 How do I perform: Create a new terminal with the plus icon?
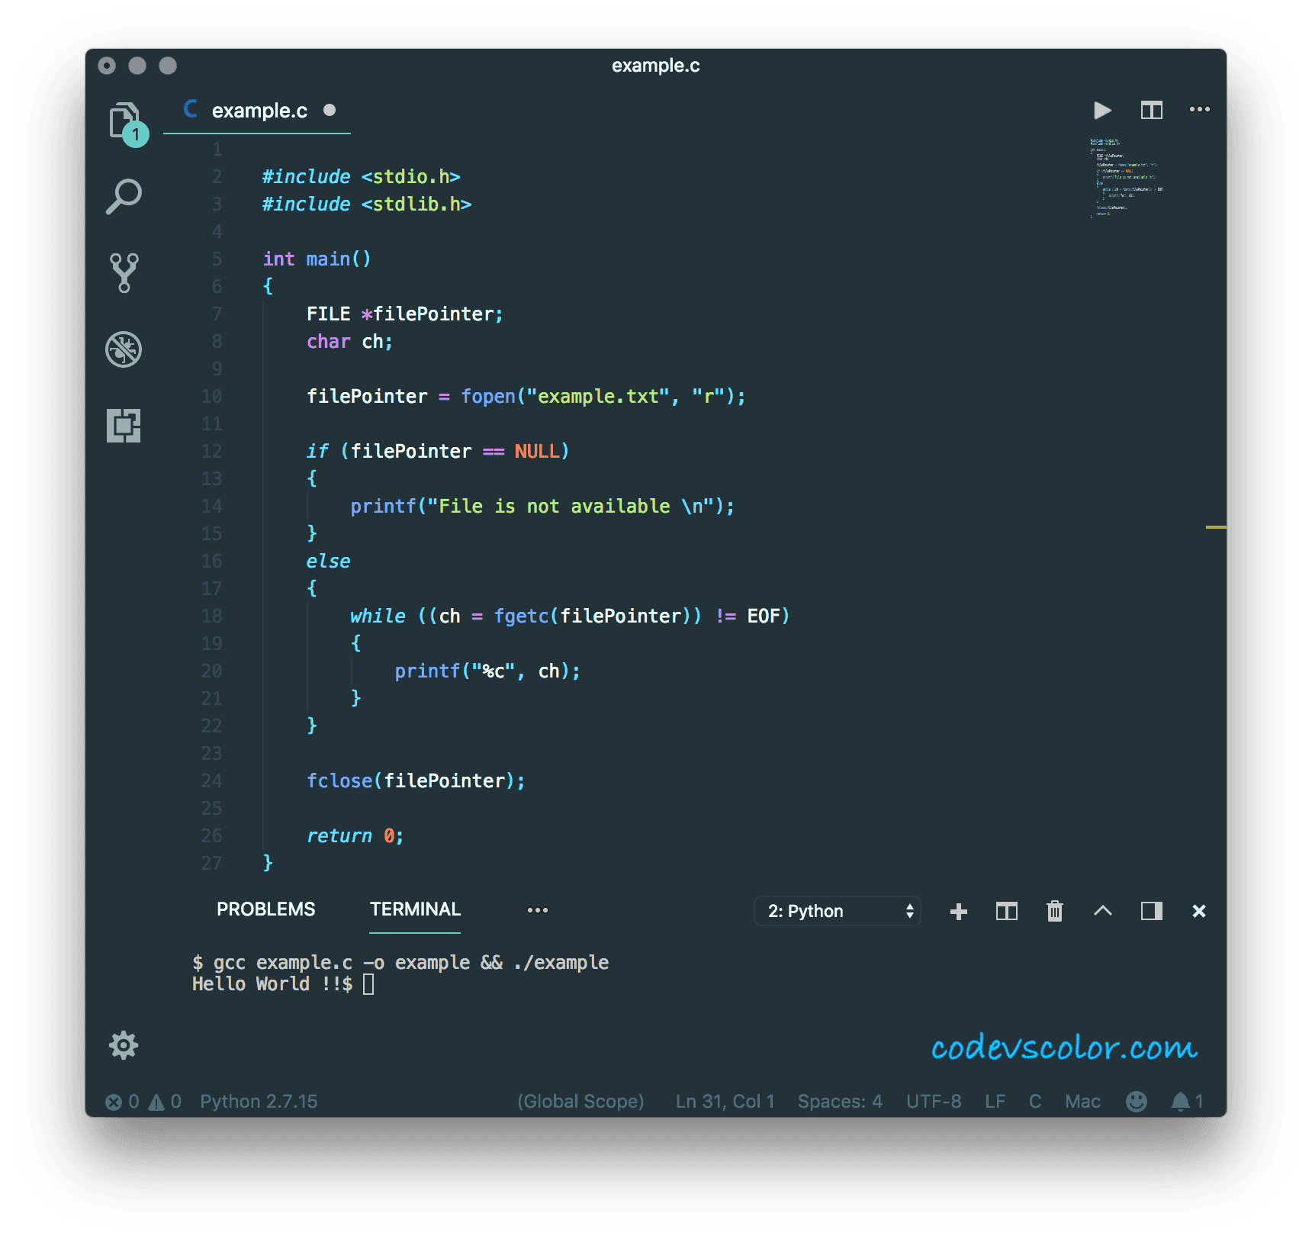click(958, 910)
